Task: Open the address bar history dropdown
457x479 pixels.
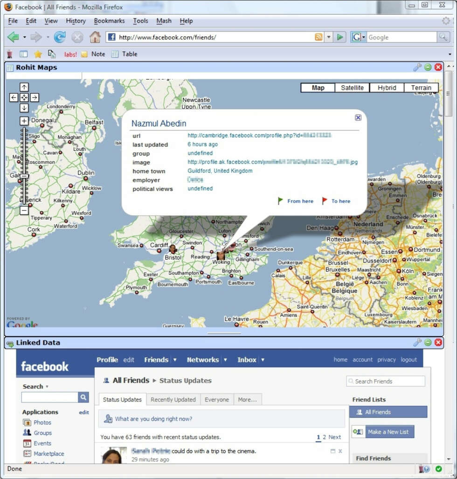Action: tap(328, 37)
